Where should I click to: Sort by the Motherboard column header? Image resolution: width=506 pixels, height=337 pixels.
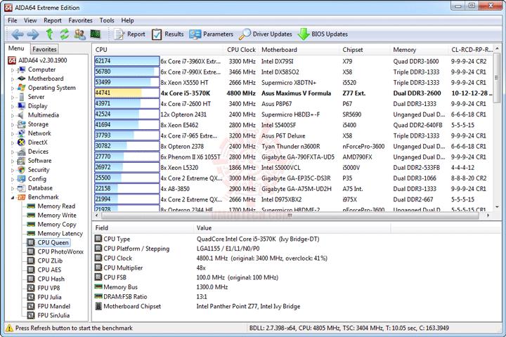click(x=299, y=50)
